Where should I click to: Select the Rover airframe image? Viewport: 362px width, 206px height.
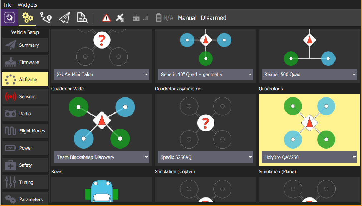(x=102, y=190)
